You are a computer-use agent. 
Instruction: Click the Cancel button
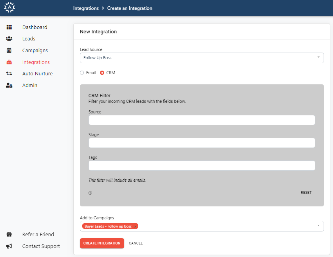click(x=136, y=243)
